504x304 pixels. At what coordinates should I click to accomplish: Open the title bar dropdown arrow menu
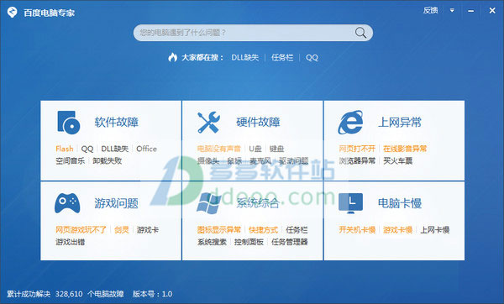(452, 11)
